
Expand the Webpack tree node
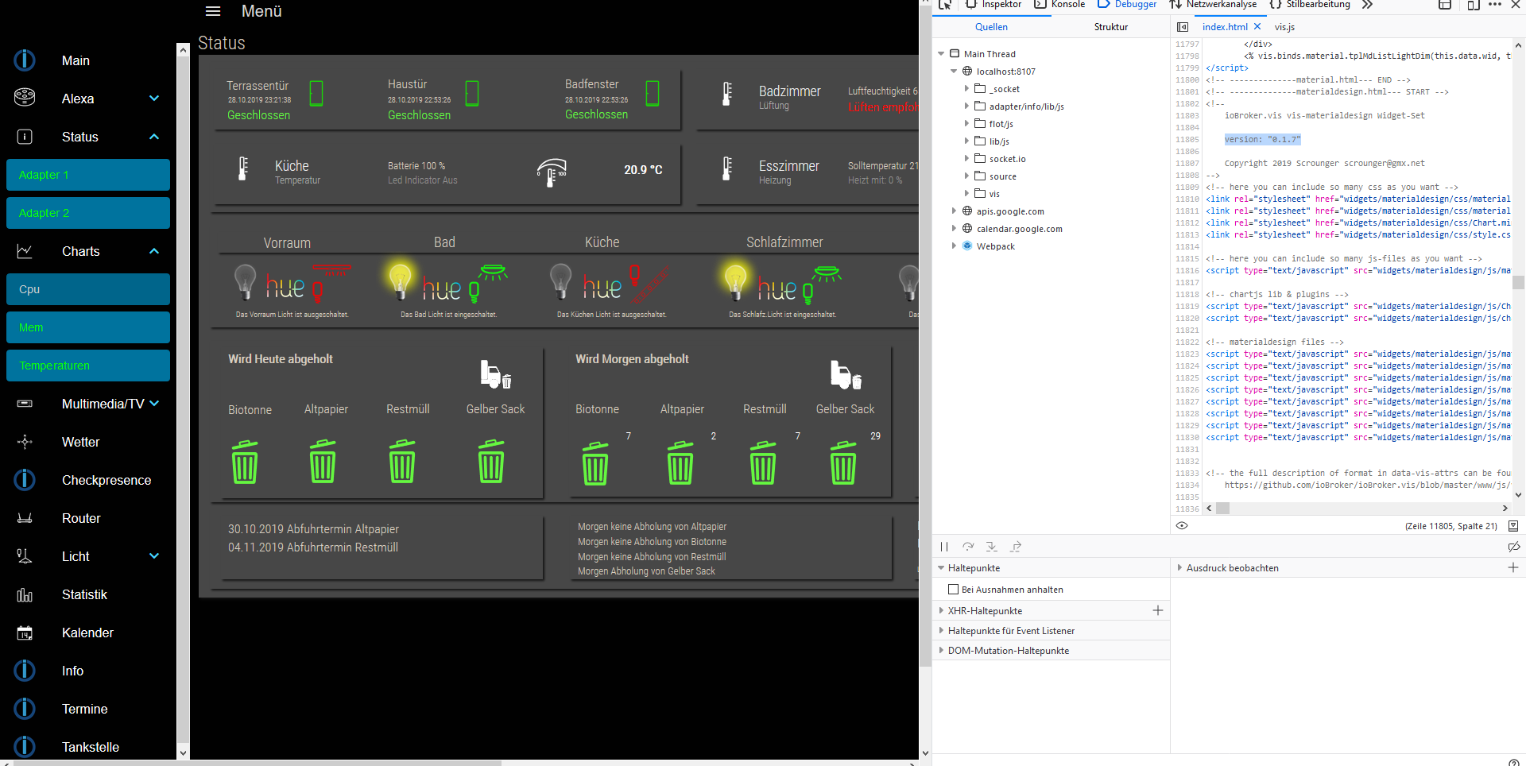[x=954, y=246]
